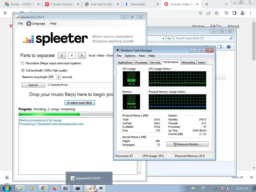Click Show all downloads link
256x192 pixels.
237,177
